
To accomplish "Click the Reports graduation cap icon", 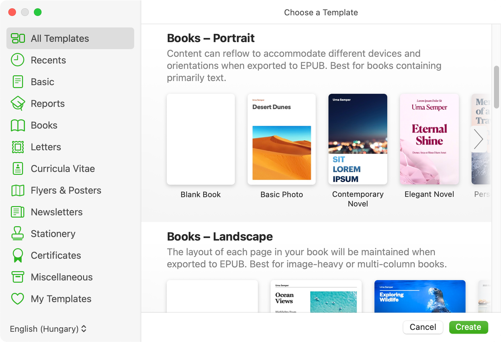I will (18, 103).
